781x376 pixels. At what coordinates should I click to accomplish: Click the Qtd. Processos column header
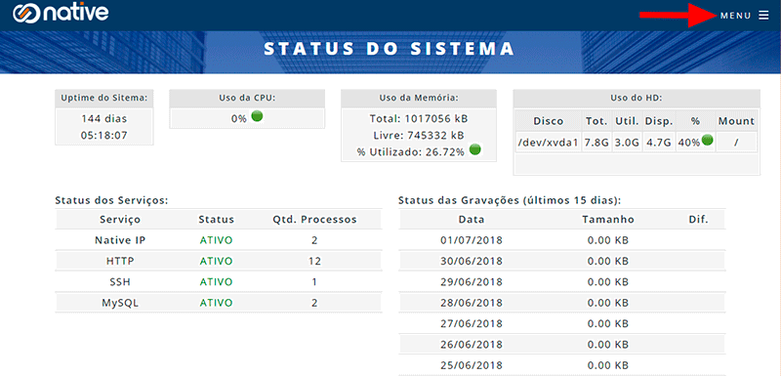coord(314,219)
